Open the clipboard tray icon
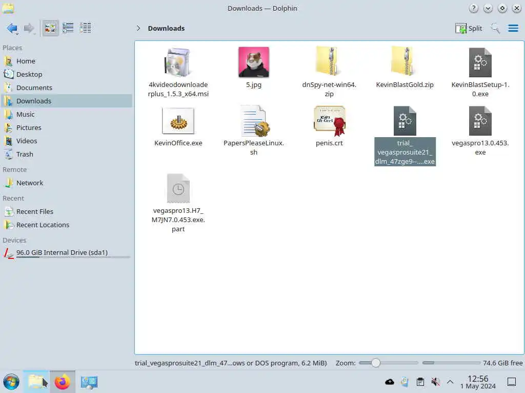525x393 pixels. coord(420,382)
